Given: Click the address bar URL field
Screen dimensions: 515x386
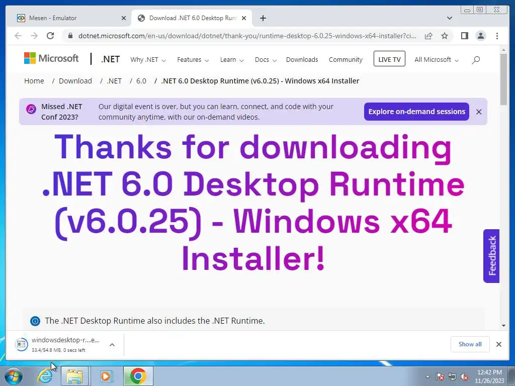Looking at the screenshot, I should coord(247,36).
